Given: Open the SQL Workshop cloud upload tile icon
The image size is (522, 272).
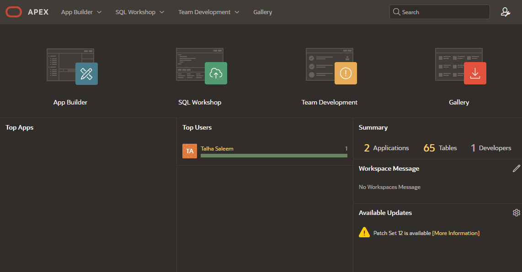Looking at the screenshot, I should pos(216,73).
